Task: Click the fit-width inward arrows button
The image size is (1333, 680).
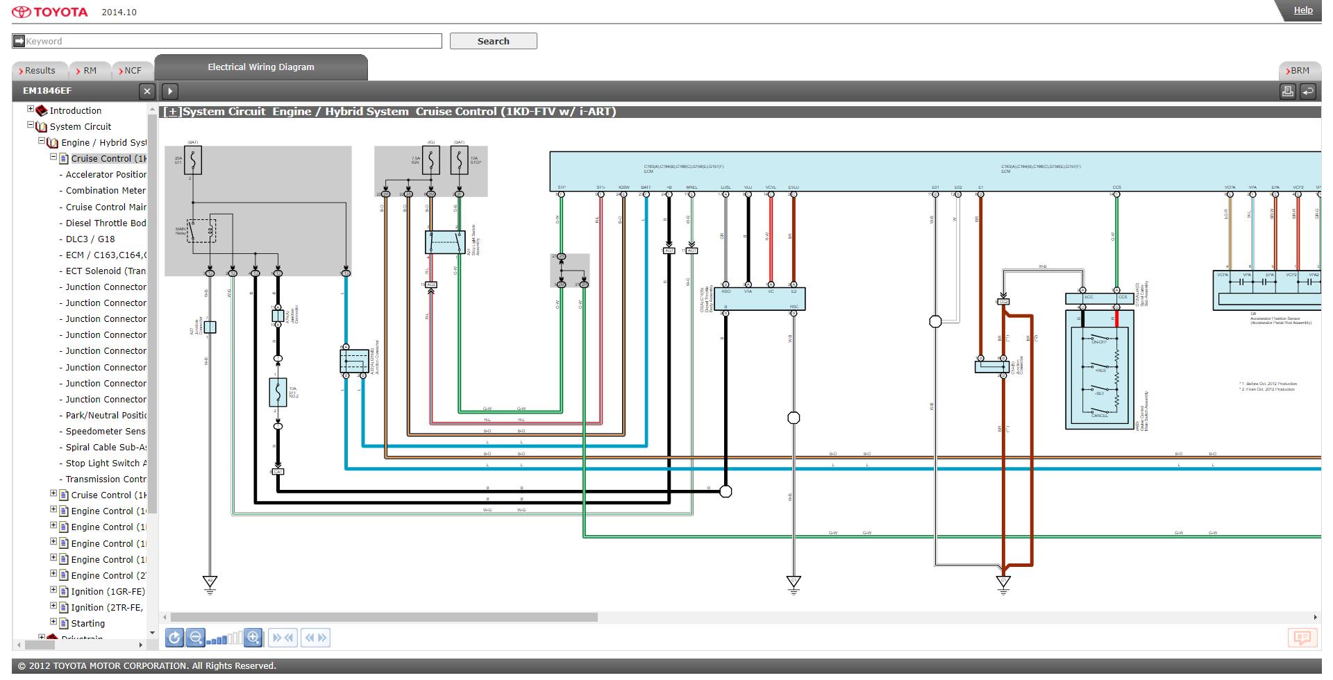Action: pos(283,638)
